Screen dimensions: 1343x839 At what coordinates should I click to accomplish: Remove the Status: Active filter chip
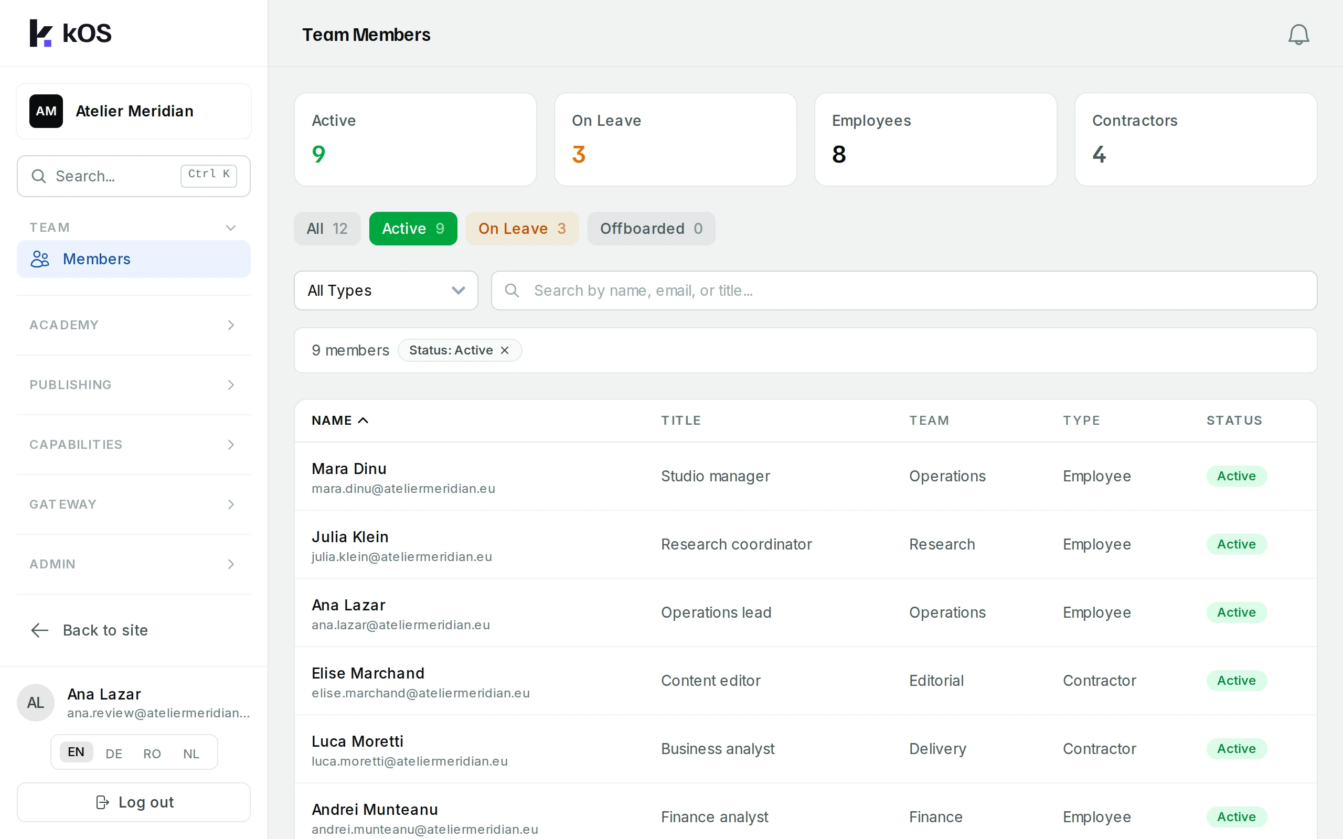[x=505, y=350]
